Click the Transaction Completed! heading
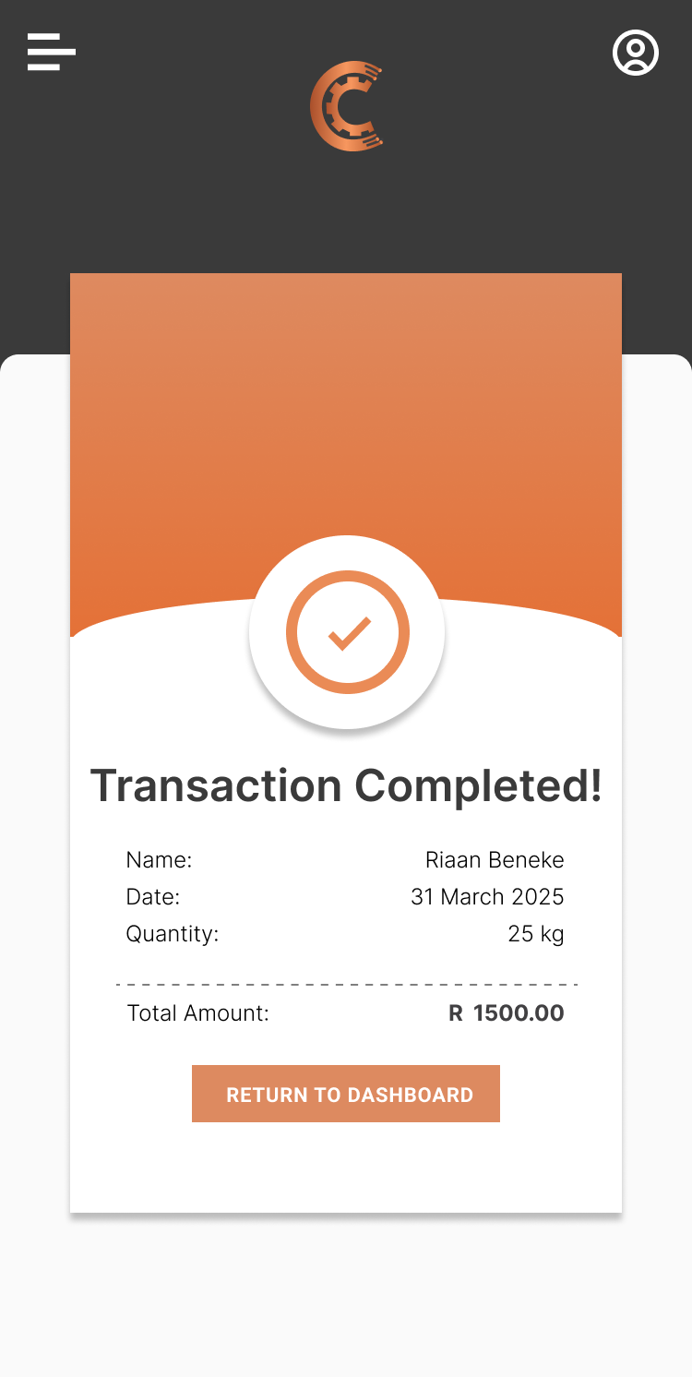Screen dimensions: 692x1377 point(346,785)
